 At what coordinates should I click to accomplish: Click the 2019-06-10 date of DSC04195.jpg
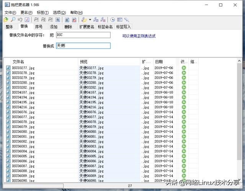(164, 102)
